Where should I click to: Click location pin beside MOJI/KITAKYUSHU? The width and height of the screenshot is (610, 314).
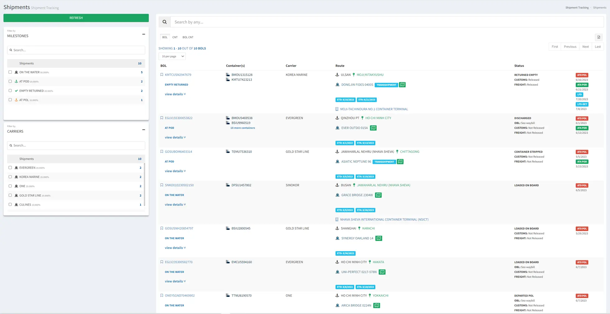pos(353,75)
